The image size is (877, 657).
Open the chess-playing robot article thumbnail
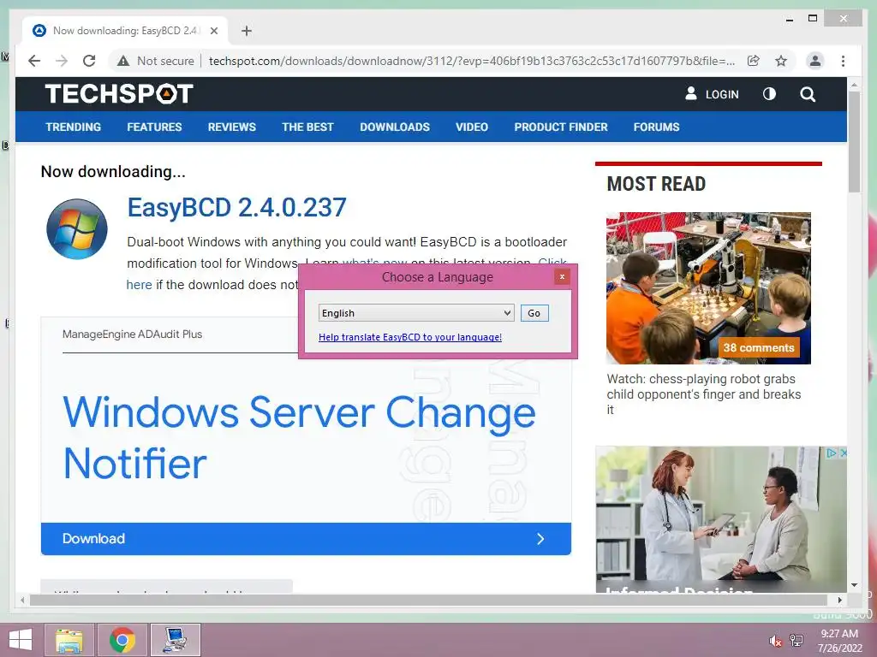click(708, 288)
